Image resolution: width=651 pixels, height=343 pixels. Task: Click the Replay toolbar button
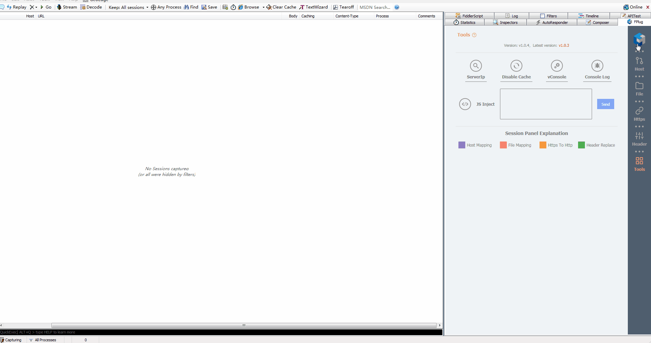coord(16,7)
